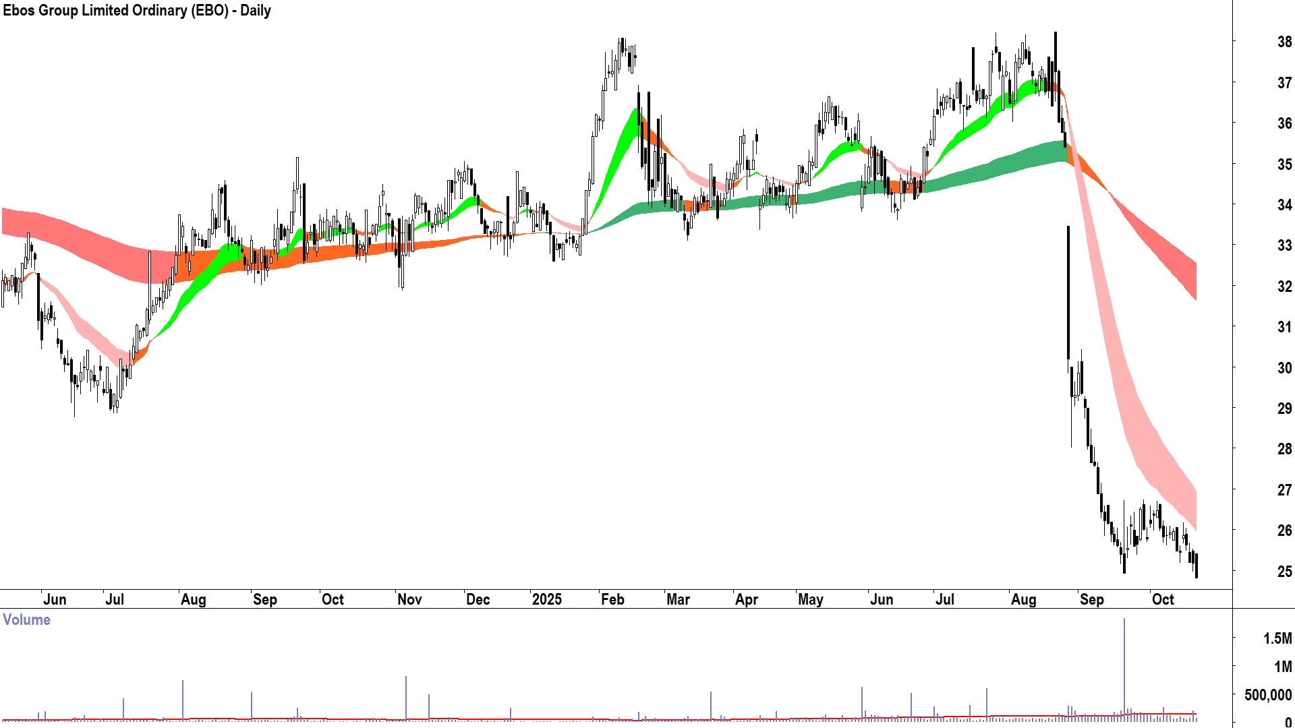Select the rightmost Oct label on time axis
This screenshot has height=728, width=1295.
1163,599
